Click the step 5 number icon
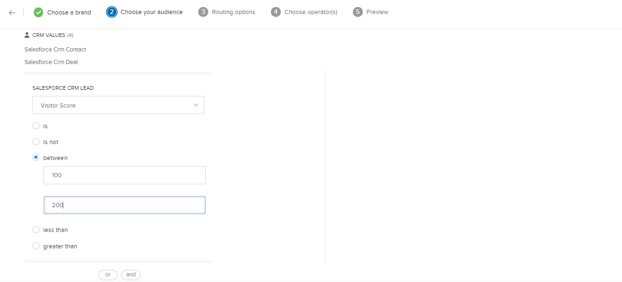 [358, 12]
